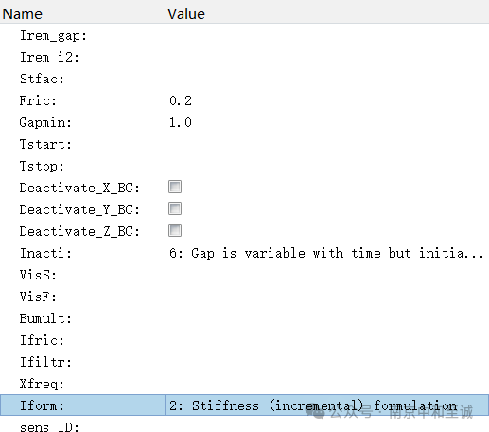Screen dimensions: 489x432
Task: Check the Deactivate_Z_BC box
Action: 175,230
